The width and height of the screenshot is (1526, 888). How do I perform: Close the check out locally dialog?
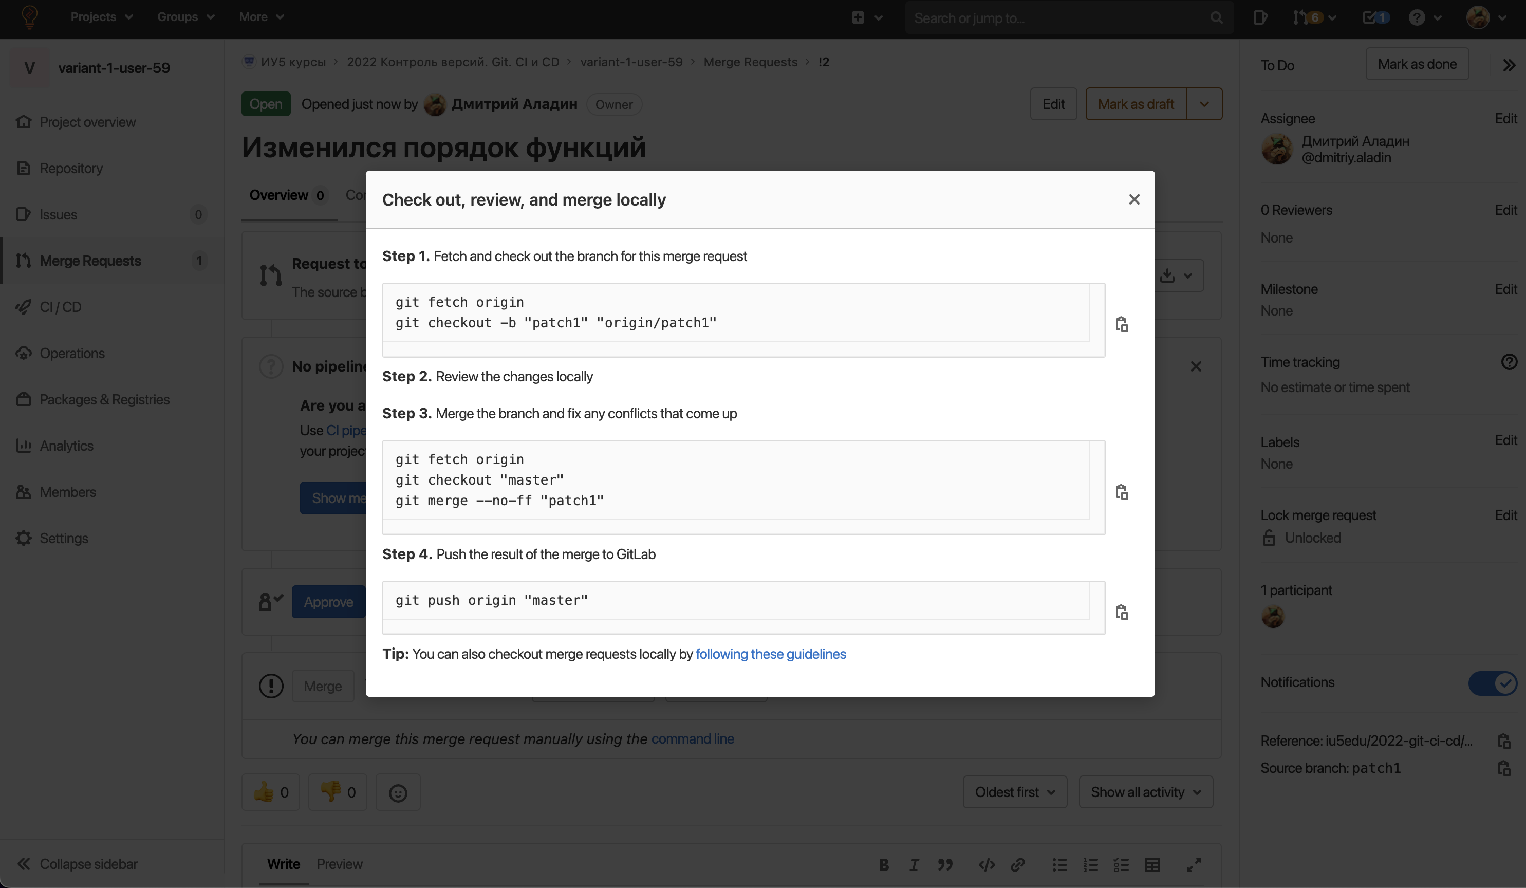pos(1134,199)
